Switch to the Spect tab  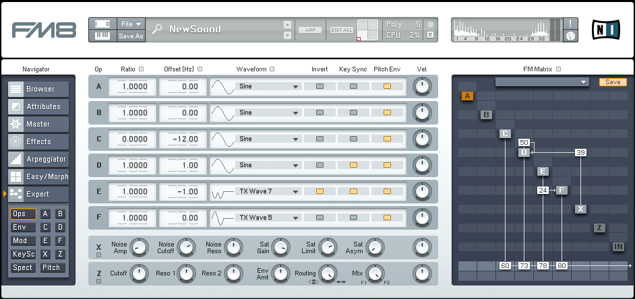pyautogui.click(x=23, y=267)
